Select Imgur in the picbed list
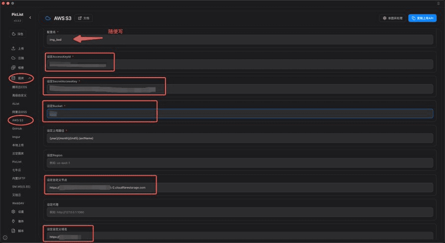The width and height of the screenshot is (445, 243). pyautogui.click(x=16, y=137)
